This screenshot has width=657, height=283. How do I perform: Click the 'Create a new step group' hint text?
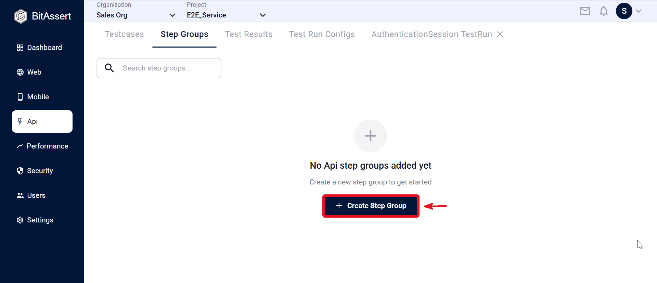[x=371, y=182]
